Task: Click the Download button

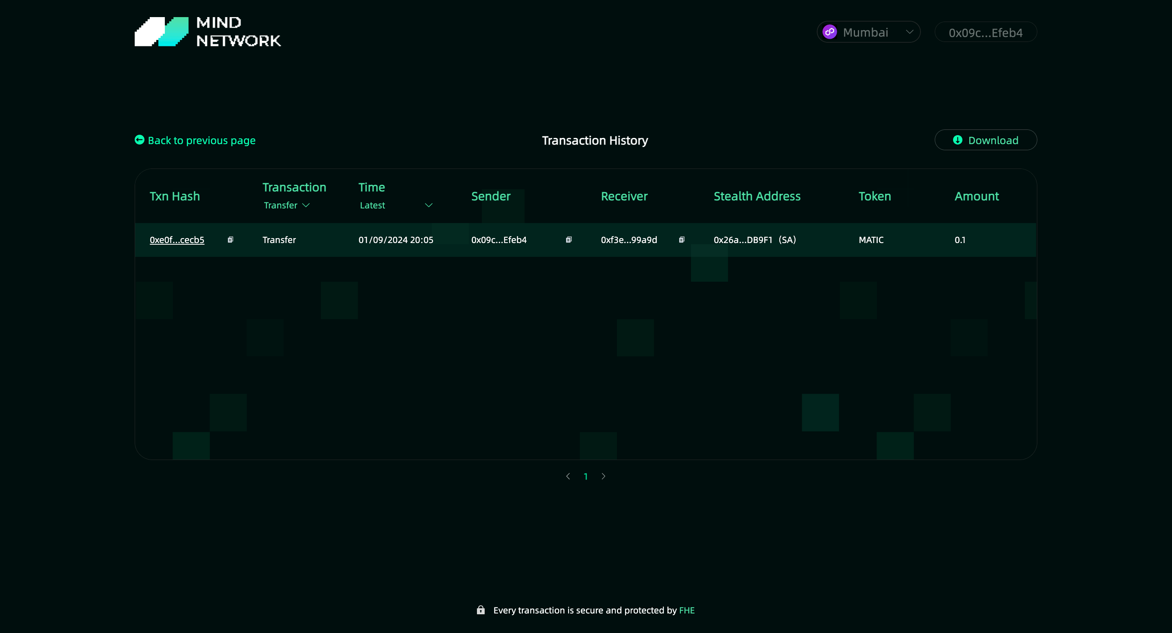Action: [x=986, y=140]
